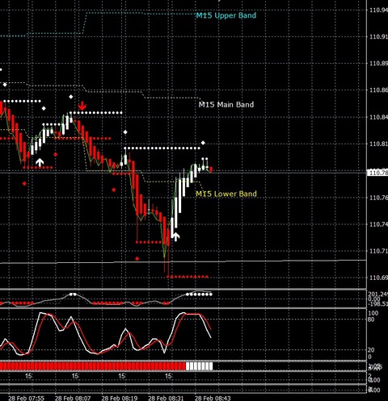Select the white up arrow above the 07:55 candles
This screenshot has height=401, width=388.
coord(40,162)
